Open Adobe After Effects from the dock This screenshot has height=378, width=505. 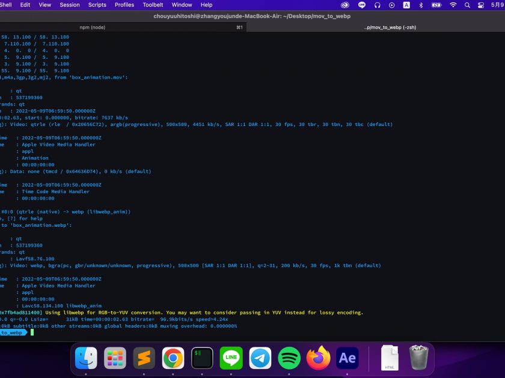347,358
